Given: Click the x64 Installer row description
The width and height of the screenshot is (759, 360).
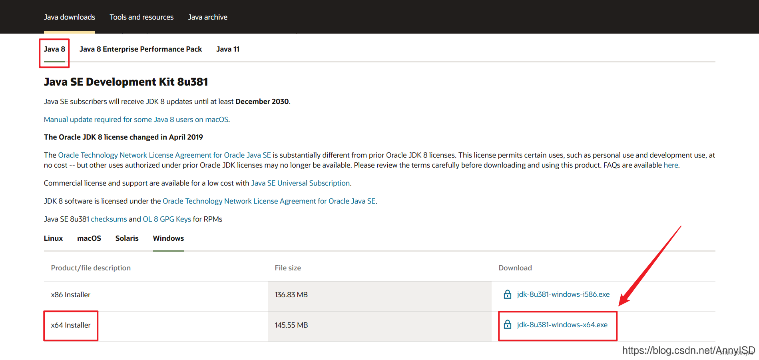Looking at the screenshot, I should click(71, 325).
